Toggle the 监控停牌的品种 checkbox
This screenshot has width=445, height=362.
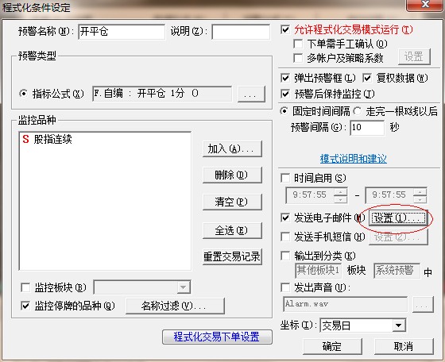click(25, 306)
